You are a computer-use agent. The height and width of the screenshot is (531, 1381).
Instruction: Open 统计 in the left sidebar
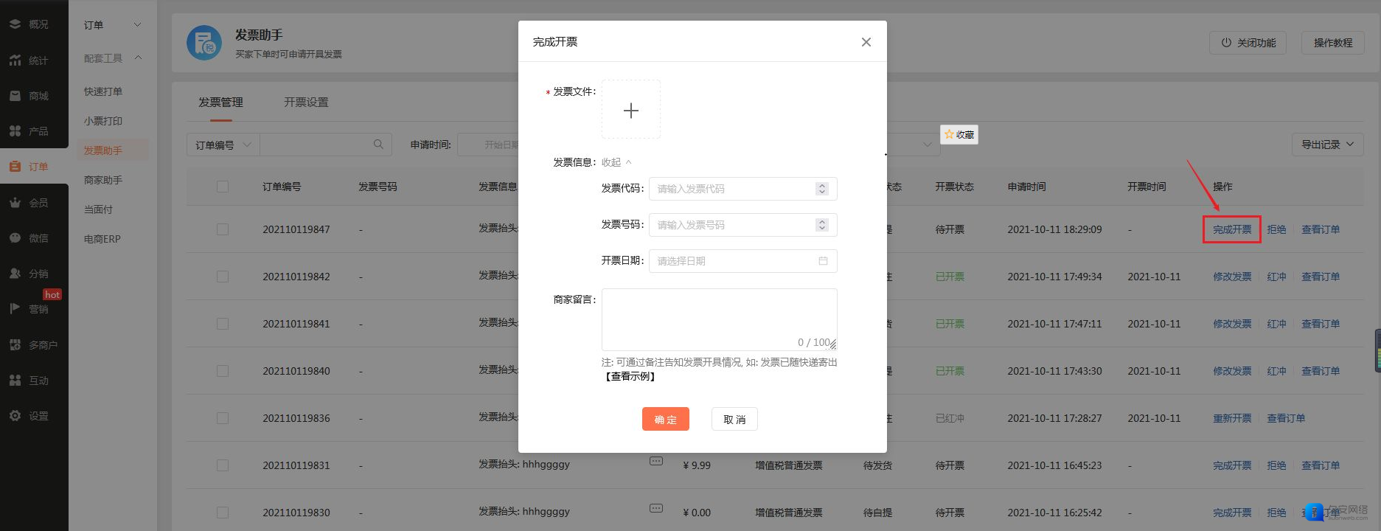click(34, 60)
